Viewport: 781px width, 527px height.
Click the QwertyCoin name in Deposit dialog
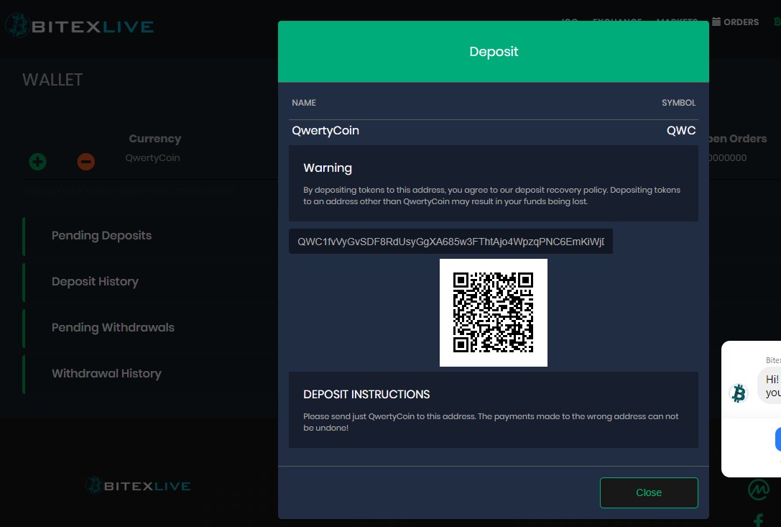point(325,131)
